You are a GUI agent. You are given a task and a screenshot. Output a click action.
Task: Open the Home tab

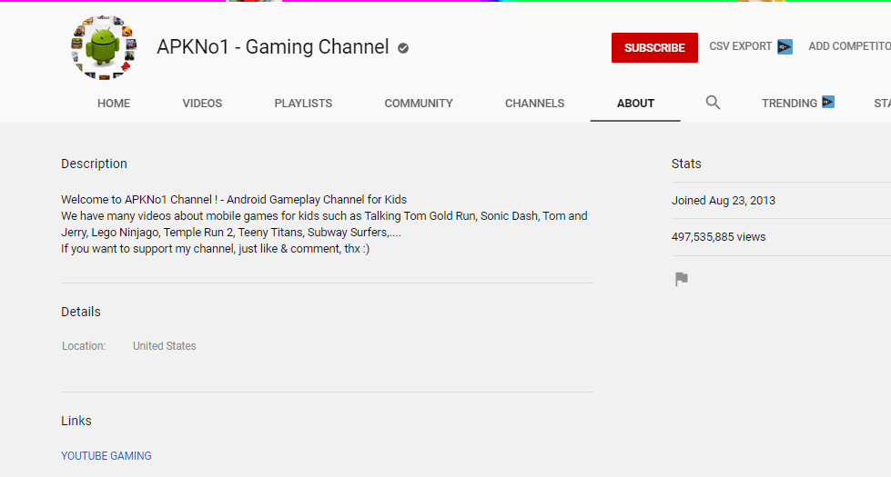point(114,104)
